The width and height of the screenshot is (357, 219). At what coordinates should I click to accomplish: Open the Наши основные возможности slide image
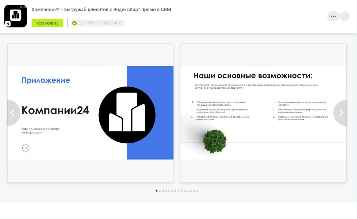263,113
